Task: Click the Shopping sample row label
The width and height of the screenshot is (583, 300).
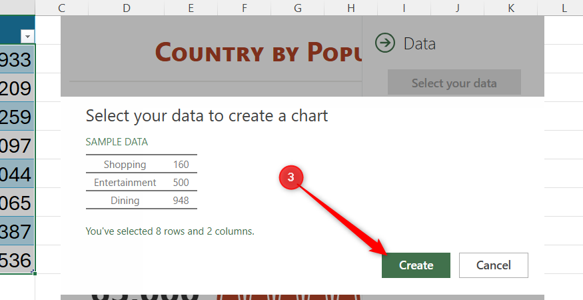Action: coord(125,164)
